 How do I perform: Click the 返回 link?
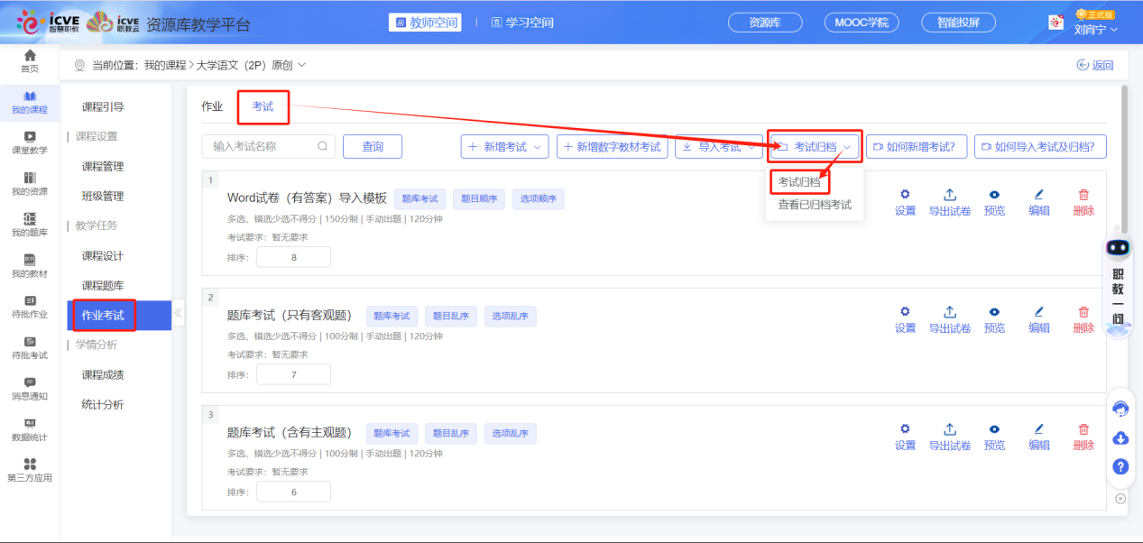pyautogui.click(x=1095, y=65)
